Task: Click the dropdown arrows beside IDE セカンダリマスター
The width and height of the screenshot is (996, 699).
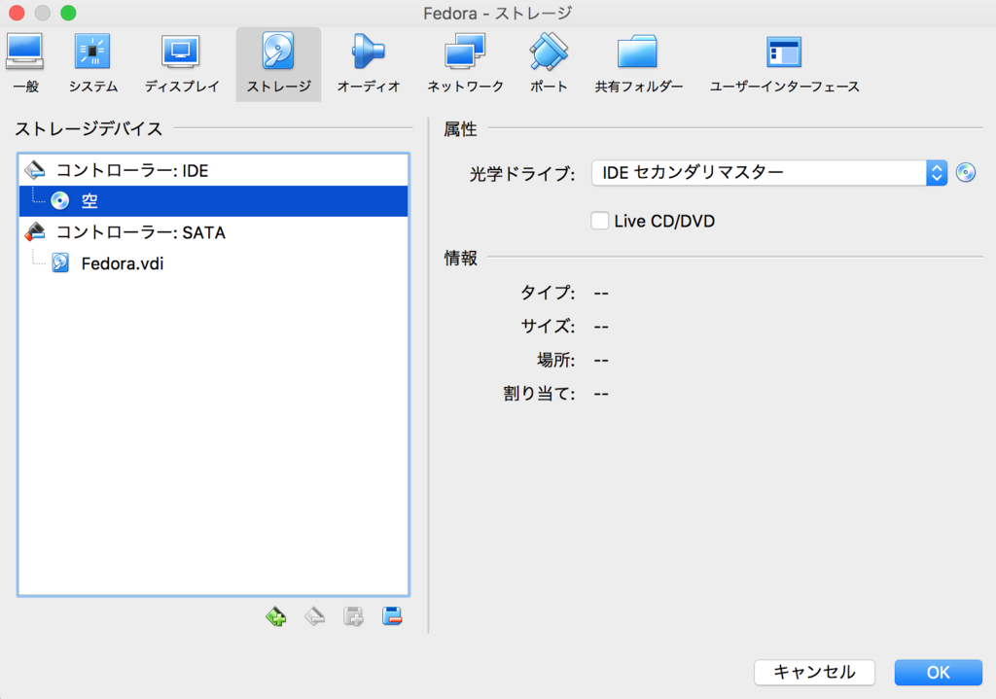Action: click(x=937, y=172)
